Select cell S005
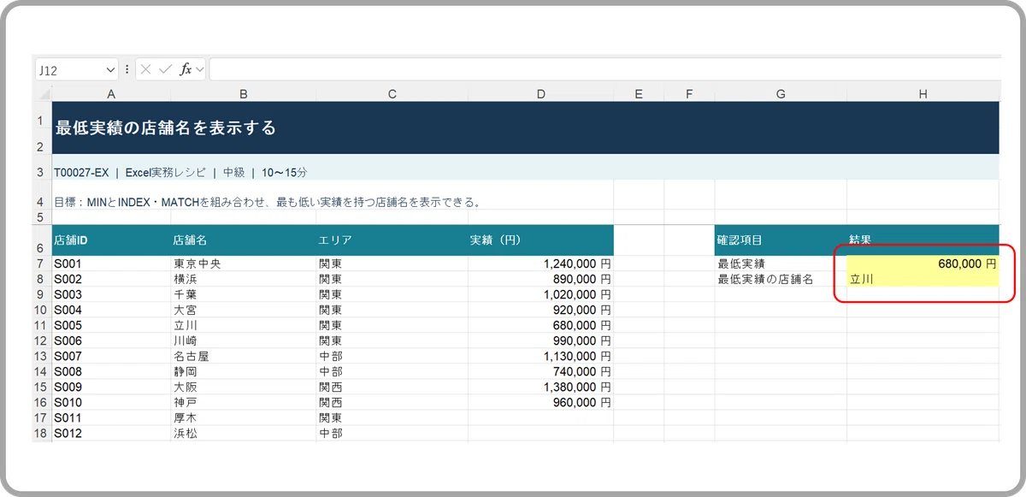Image resolution: width=1026 pixels, height=497 pixels. tap(110, 325)
